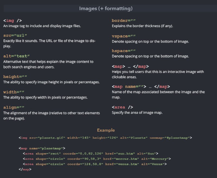Click the 'Images (+ formatting)' section header

[x=106, y=8]
